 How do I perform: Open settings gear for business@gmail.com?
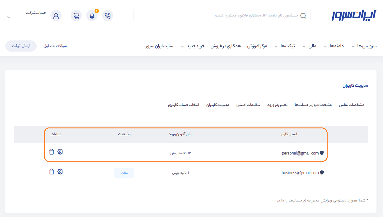(x=60, y=172)
